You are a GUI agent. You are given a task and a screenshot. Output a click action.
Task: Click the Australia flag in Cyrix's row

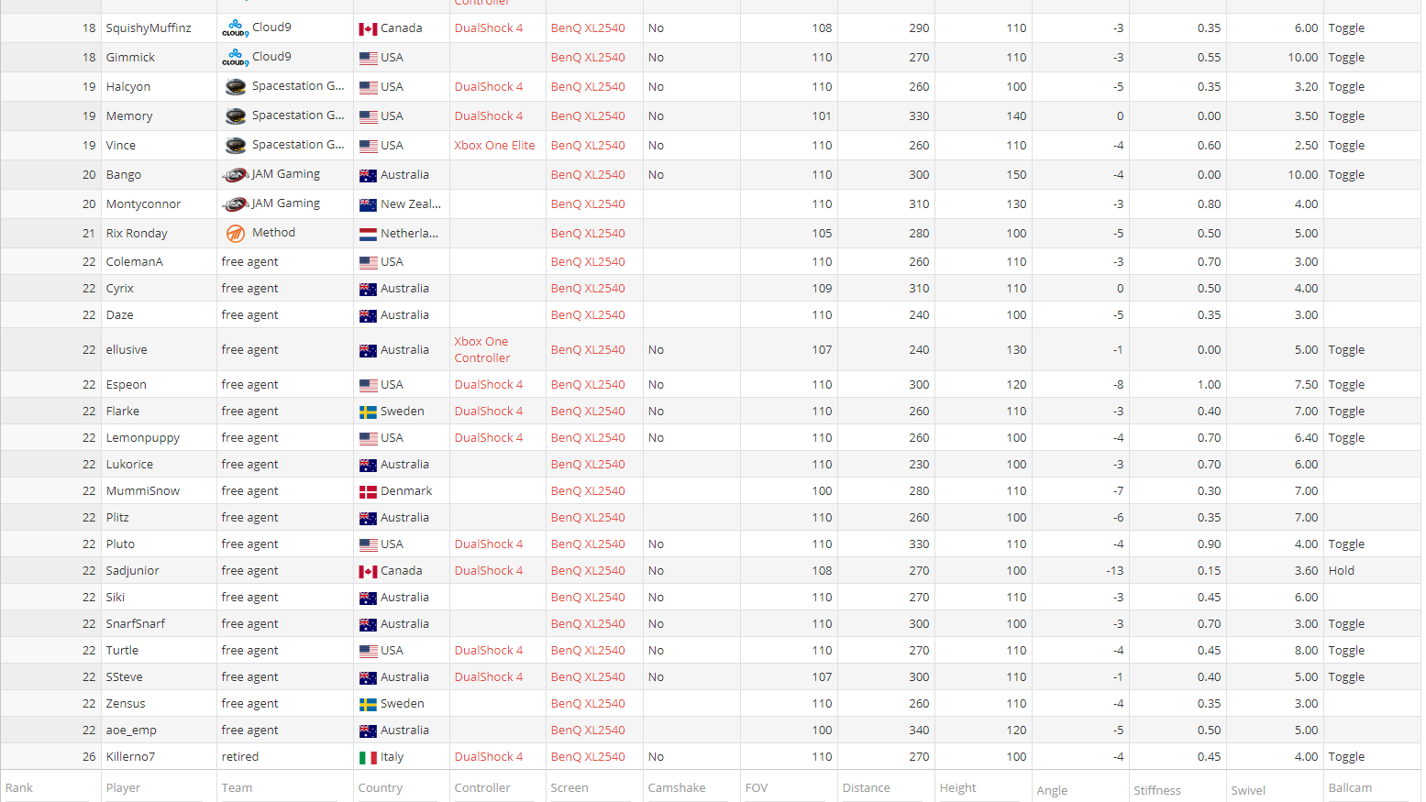(x=368, y=290)
